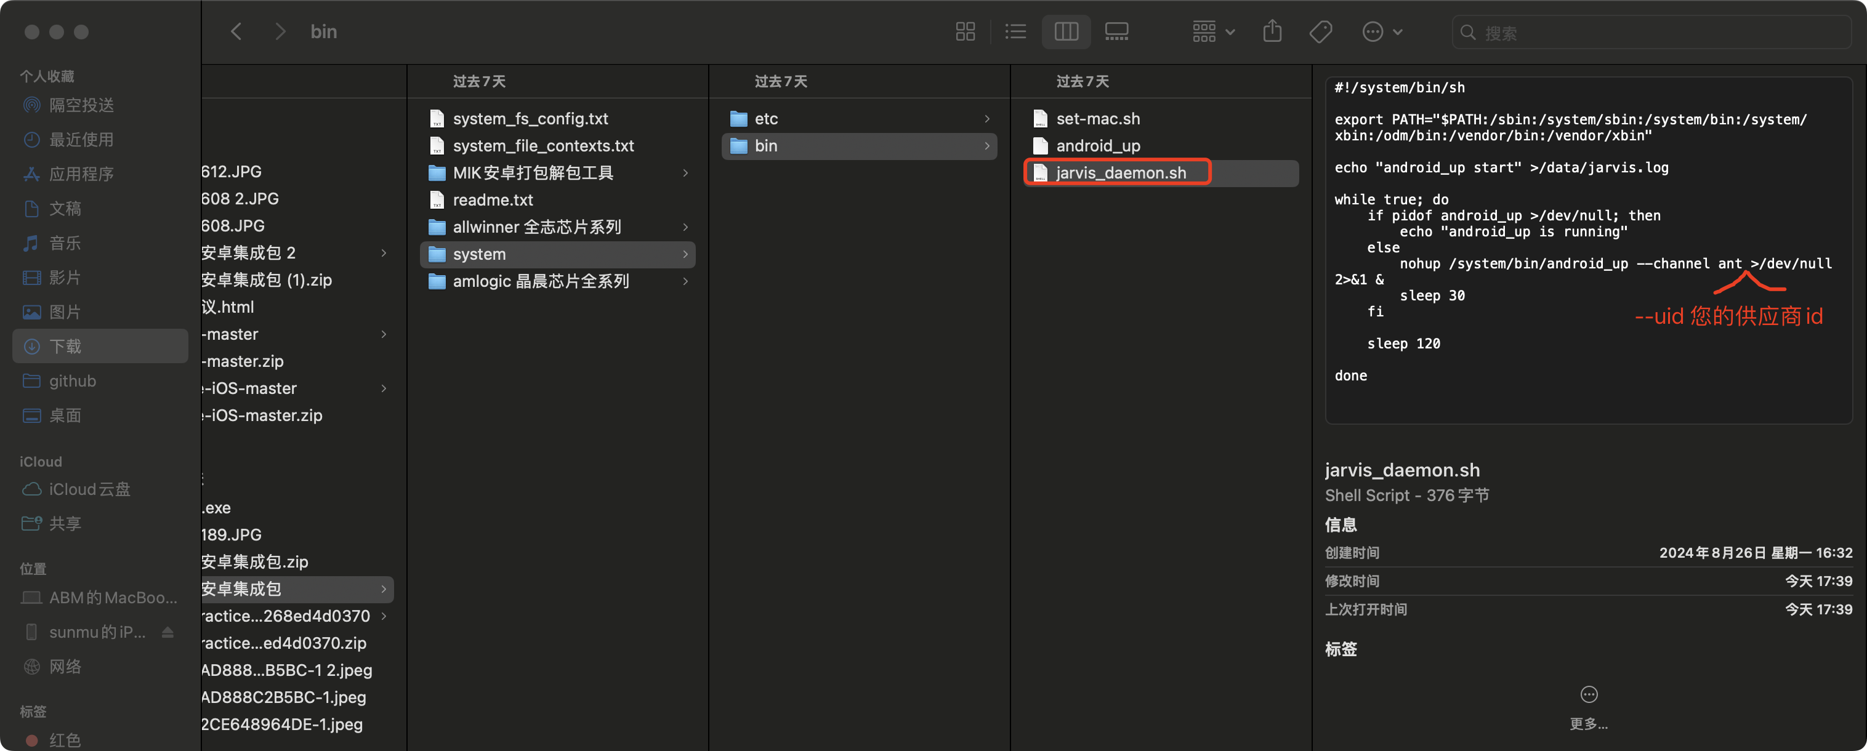Screen dimensions: 1867x751
Task: Select ABM的MacBook location in sidebar
Action: (x=100, y=598)
